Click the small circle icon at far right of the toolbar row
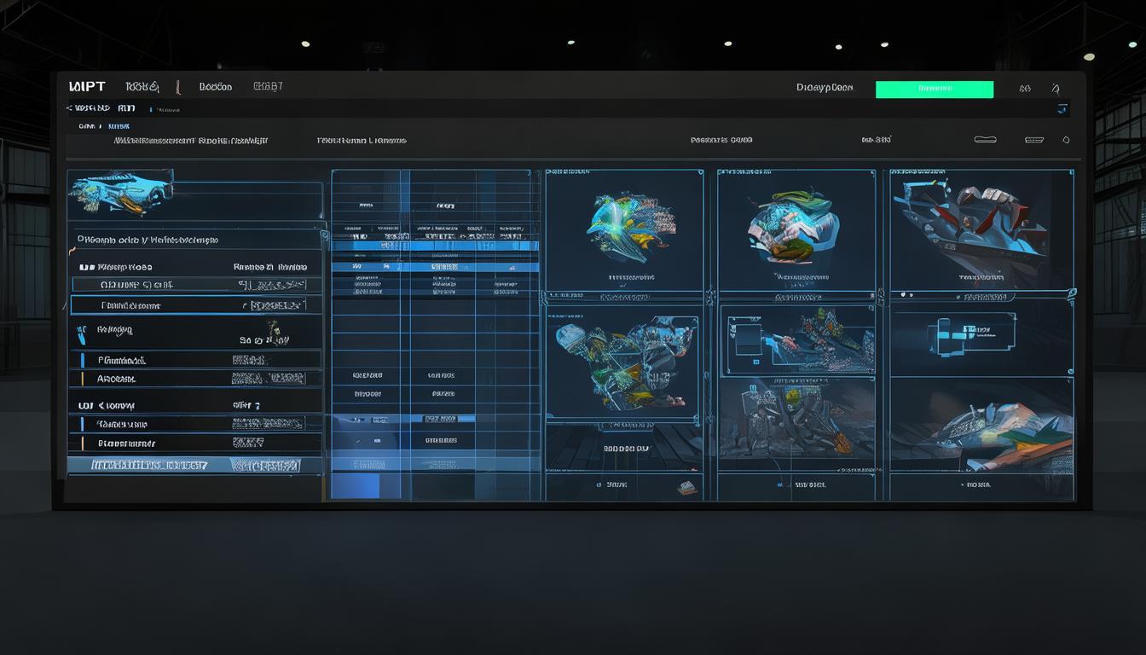This screenshot has width=1146, height=655. click(1066, 140)
